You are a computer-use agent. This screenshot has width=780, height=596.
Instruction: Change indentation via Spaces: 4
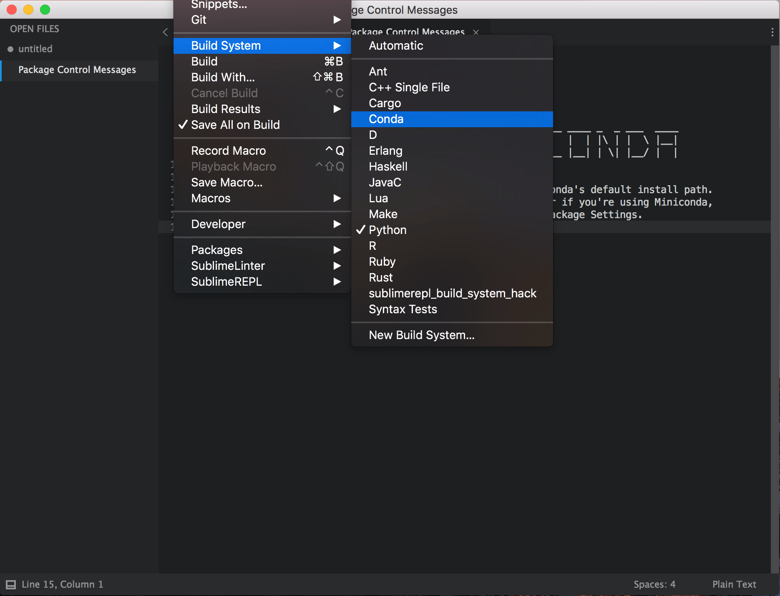[x=654, y=584]
